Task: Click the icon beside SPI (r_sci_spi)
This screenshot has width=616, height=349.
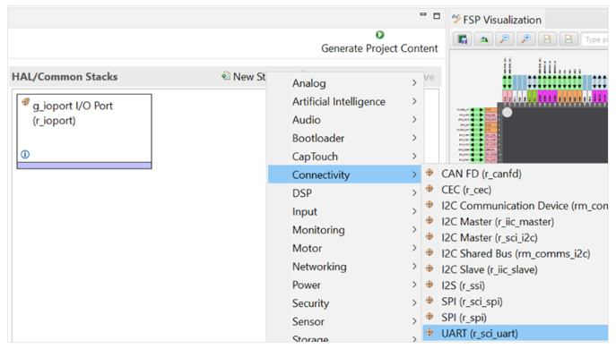Action: click(429, 301)
